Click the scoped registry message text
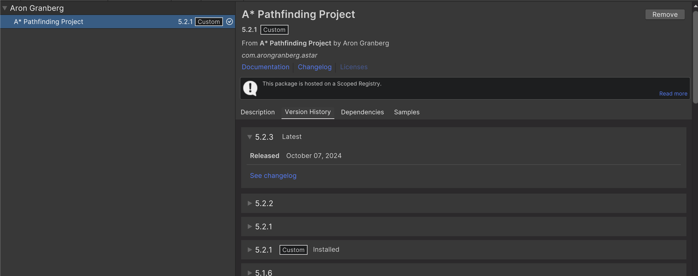The image size is (698, 276). coord(322,84)
